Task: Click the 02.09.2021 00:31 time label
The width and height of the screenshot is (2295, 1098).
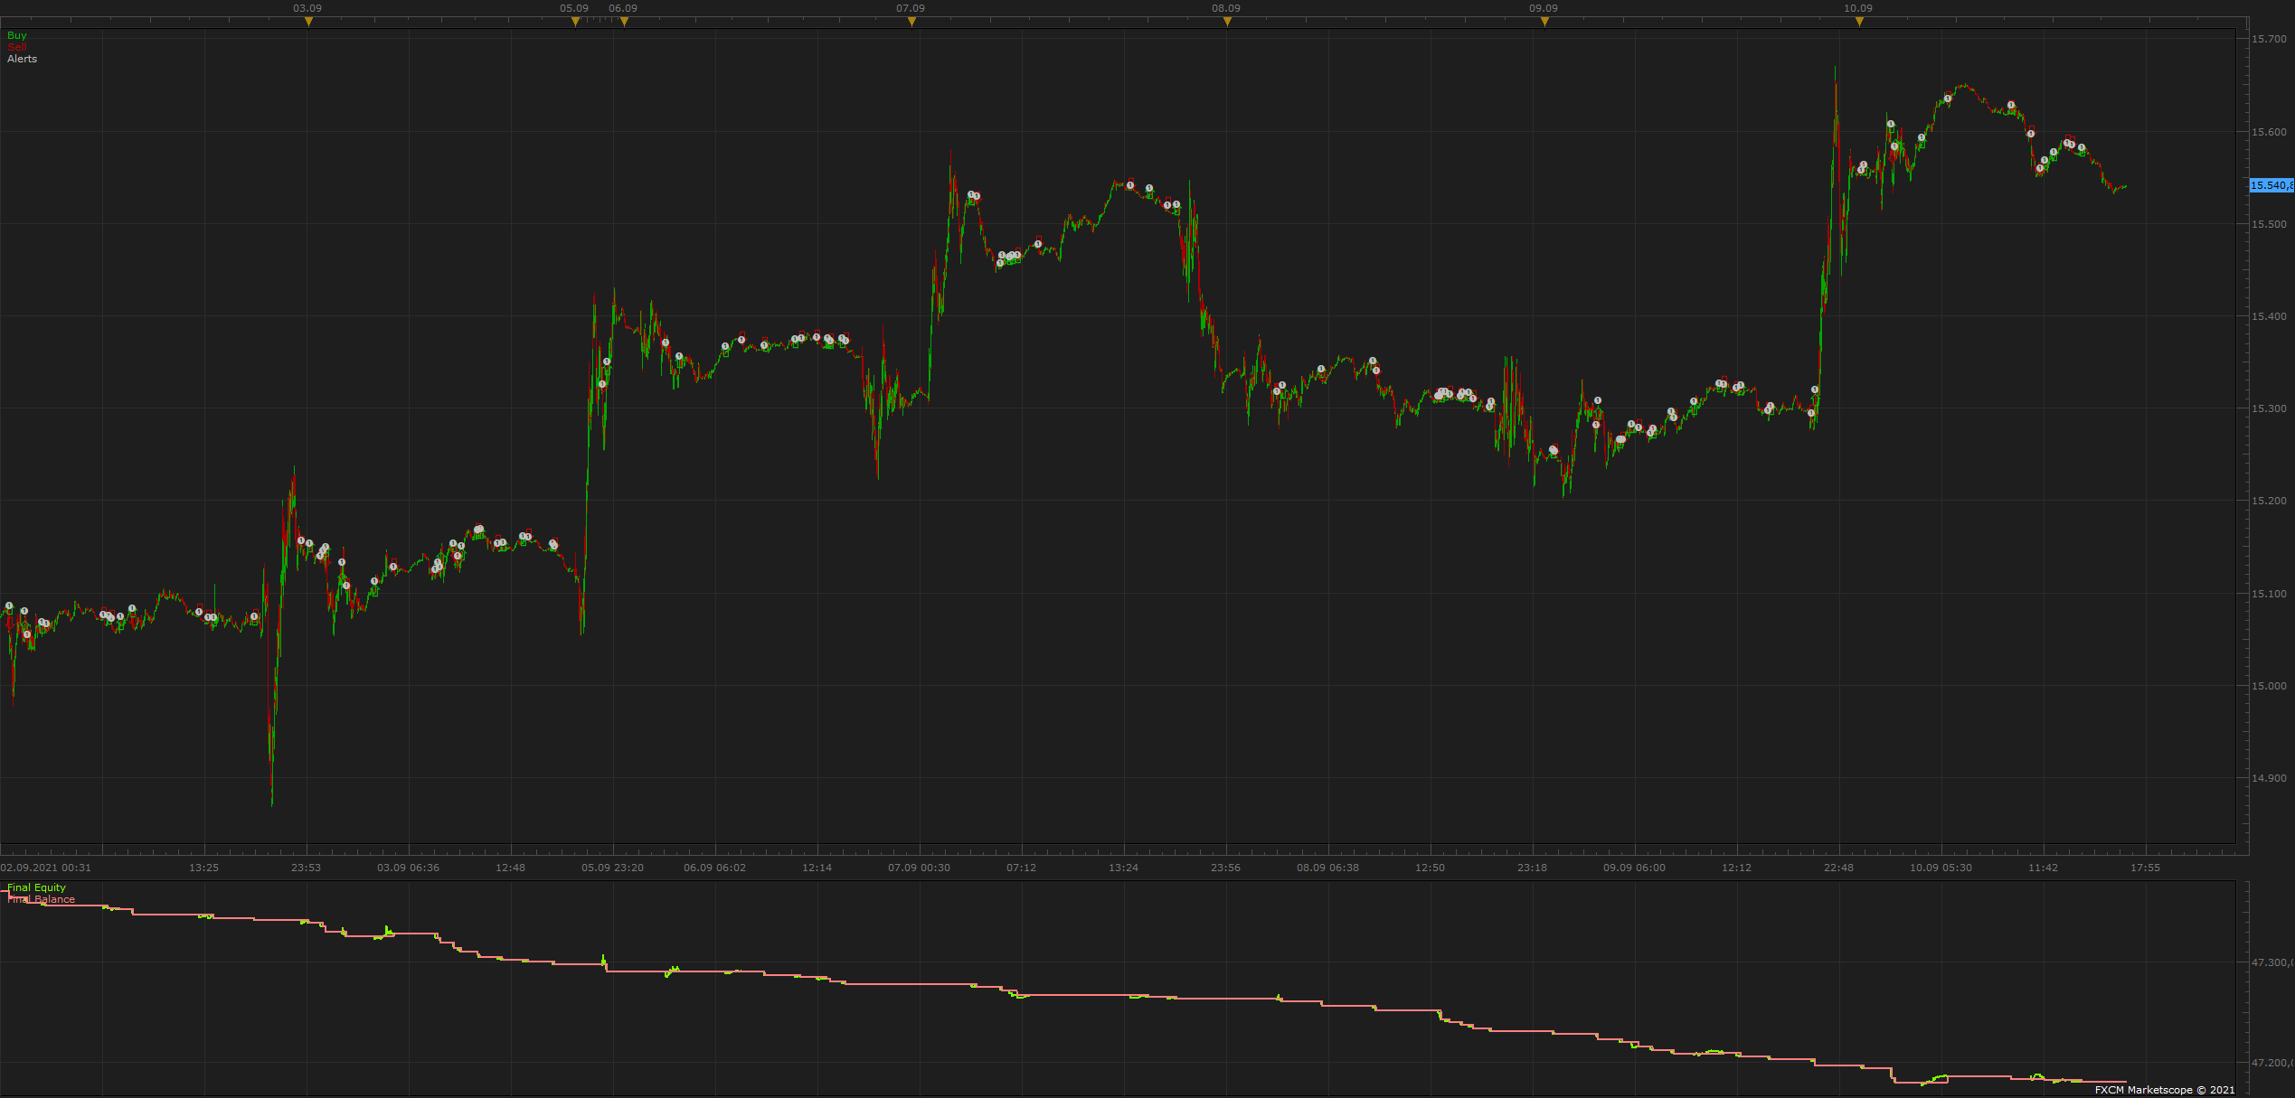Action: [46, 868]
